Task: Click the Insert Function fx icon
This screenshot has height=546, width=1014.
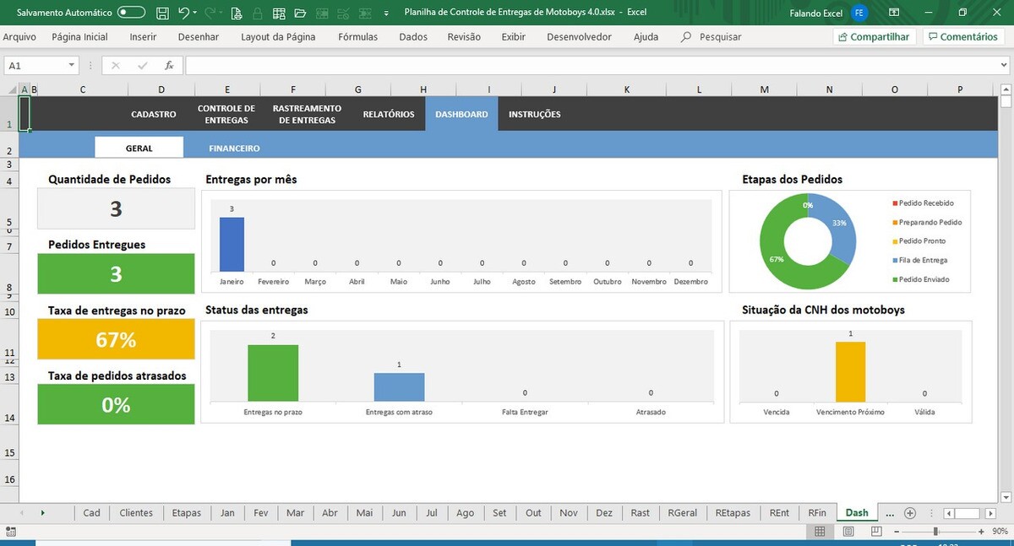Action: [169, 65]
